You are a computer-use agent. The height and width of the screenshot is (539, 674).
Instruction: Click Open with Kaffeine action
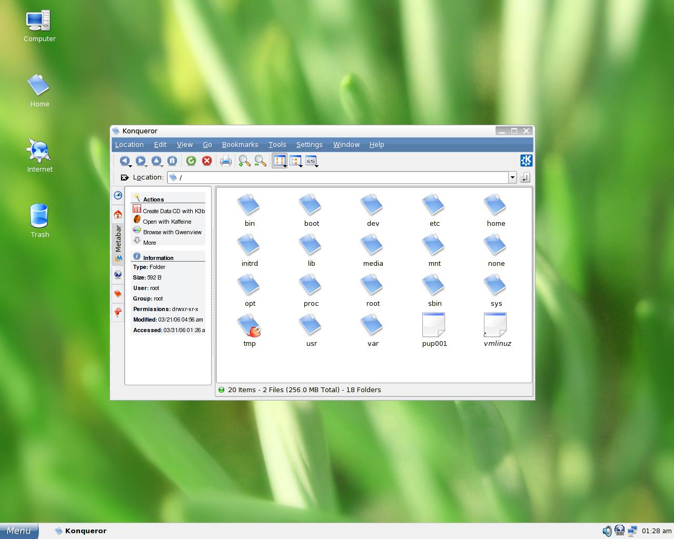pos(162,221)
